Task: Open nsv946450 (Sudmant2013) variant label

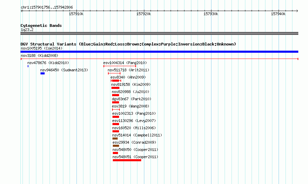Action: (x=64, y=70)
